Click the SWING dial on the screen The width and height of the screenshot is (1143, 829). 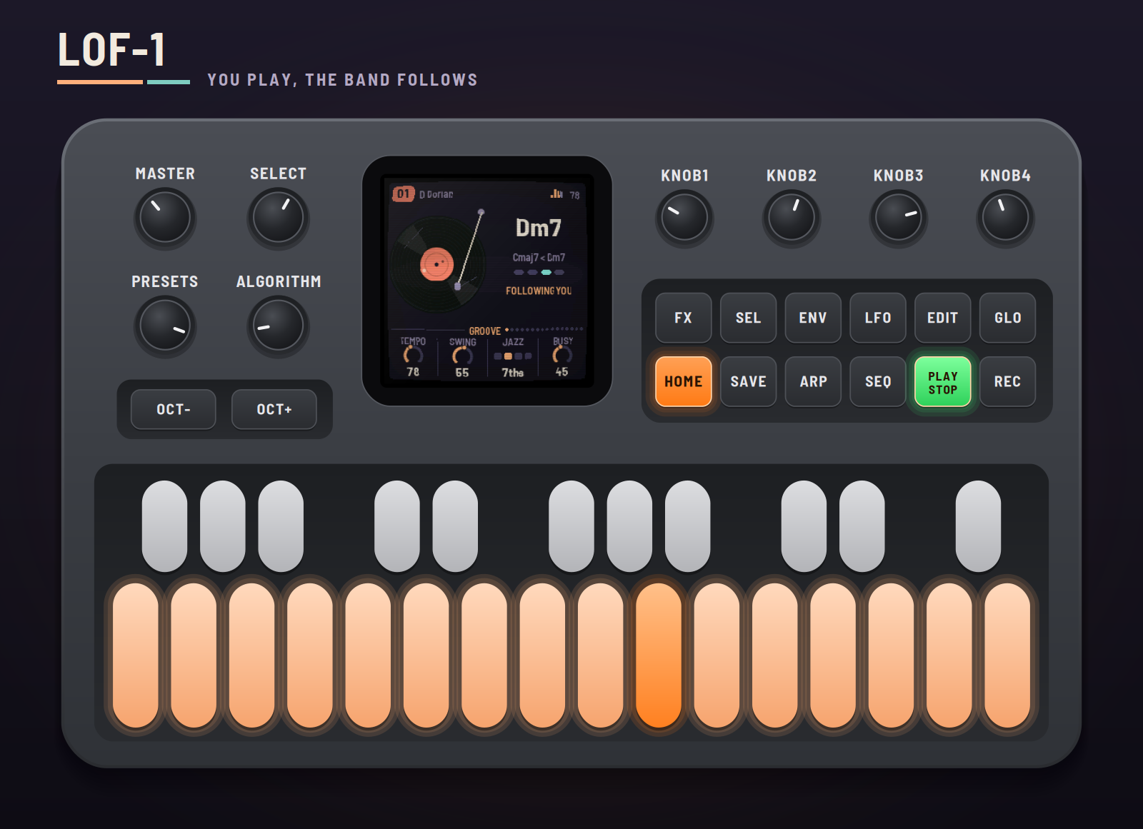(462, 355)
